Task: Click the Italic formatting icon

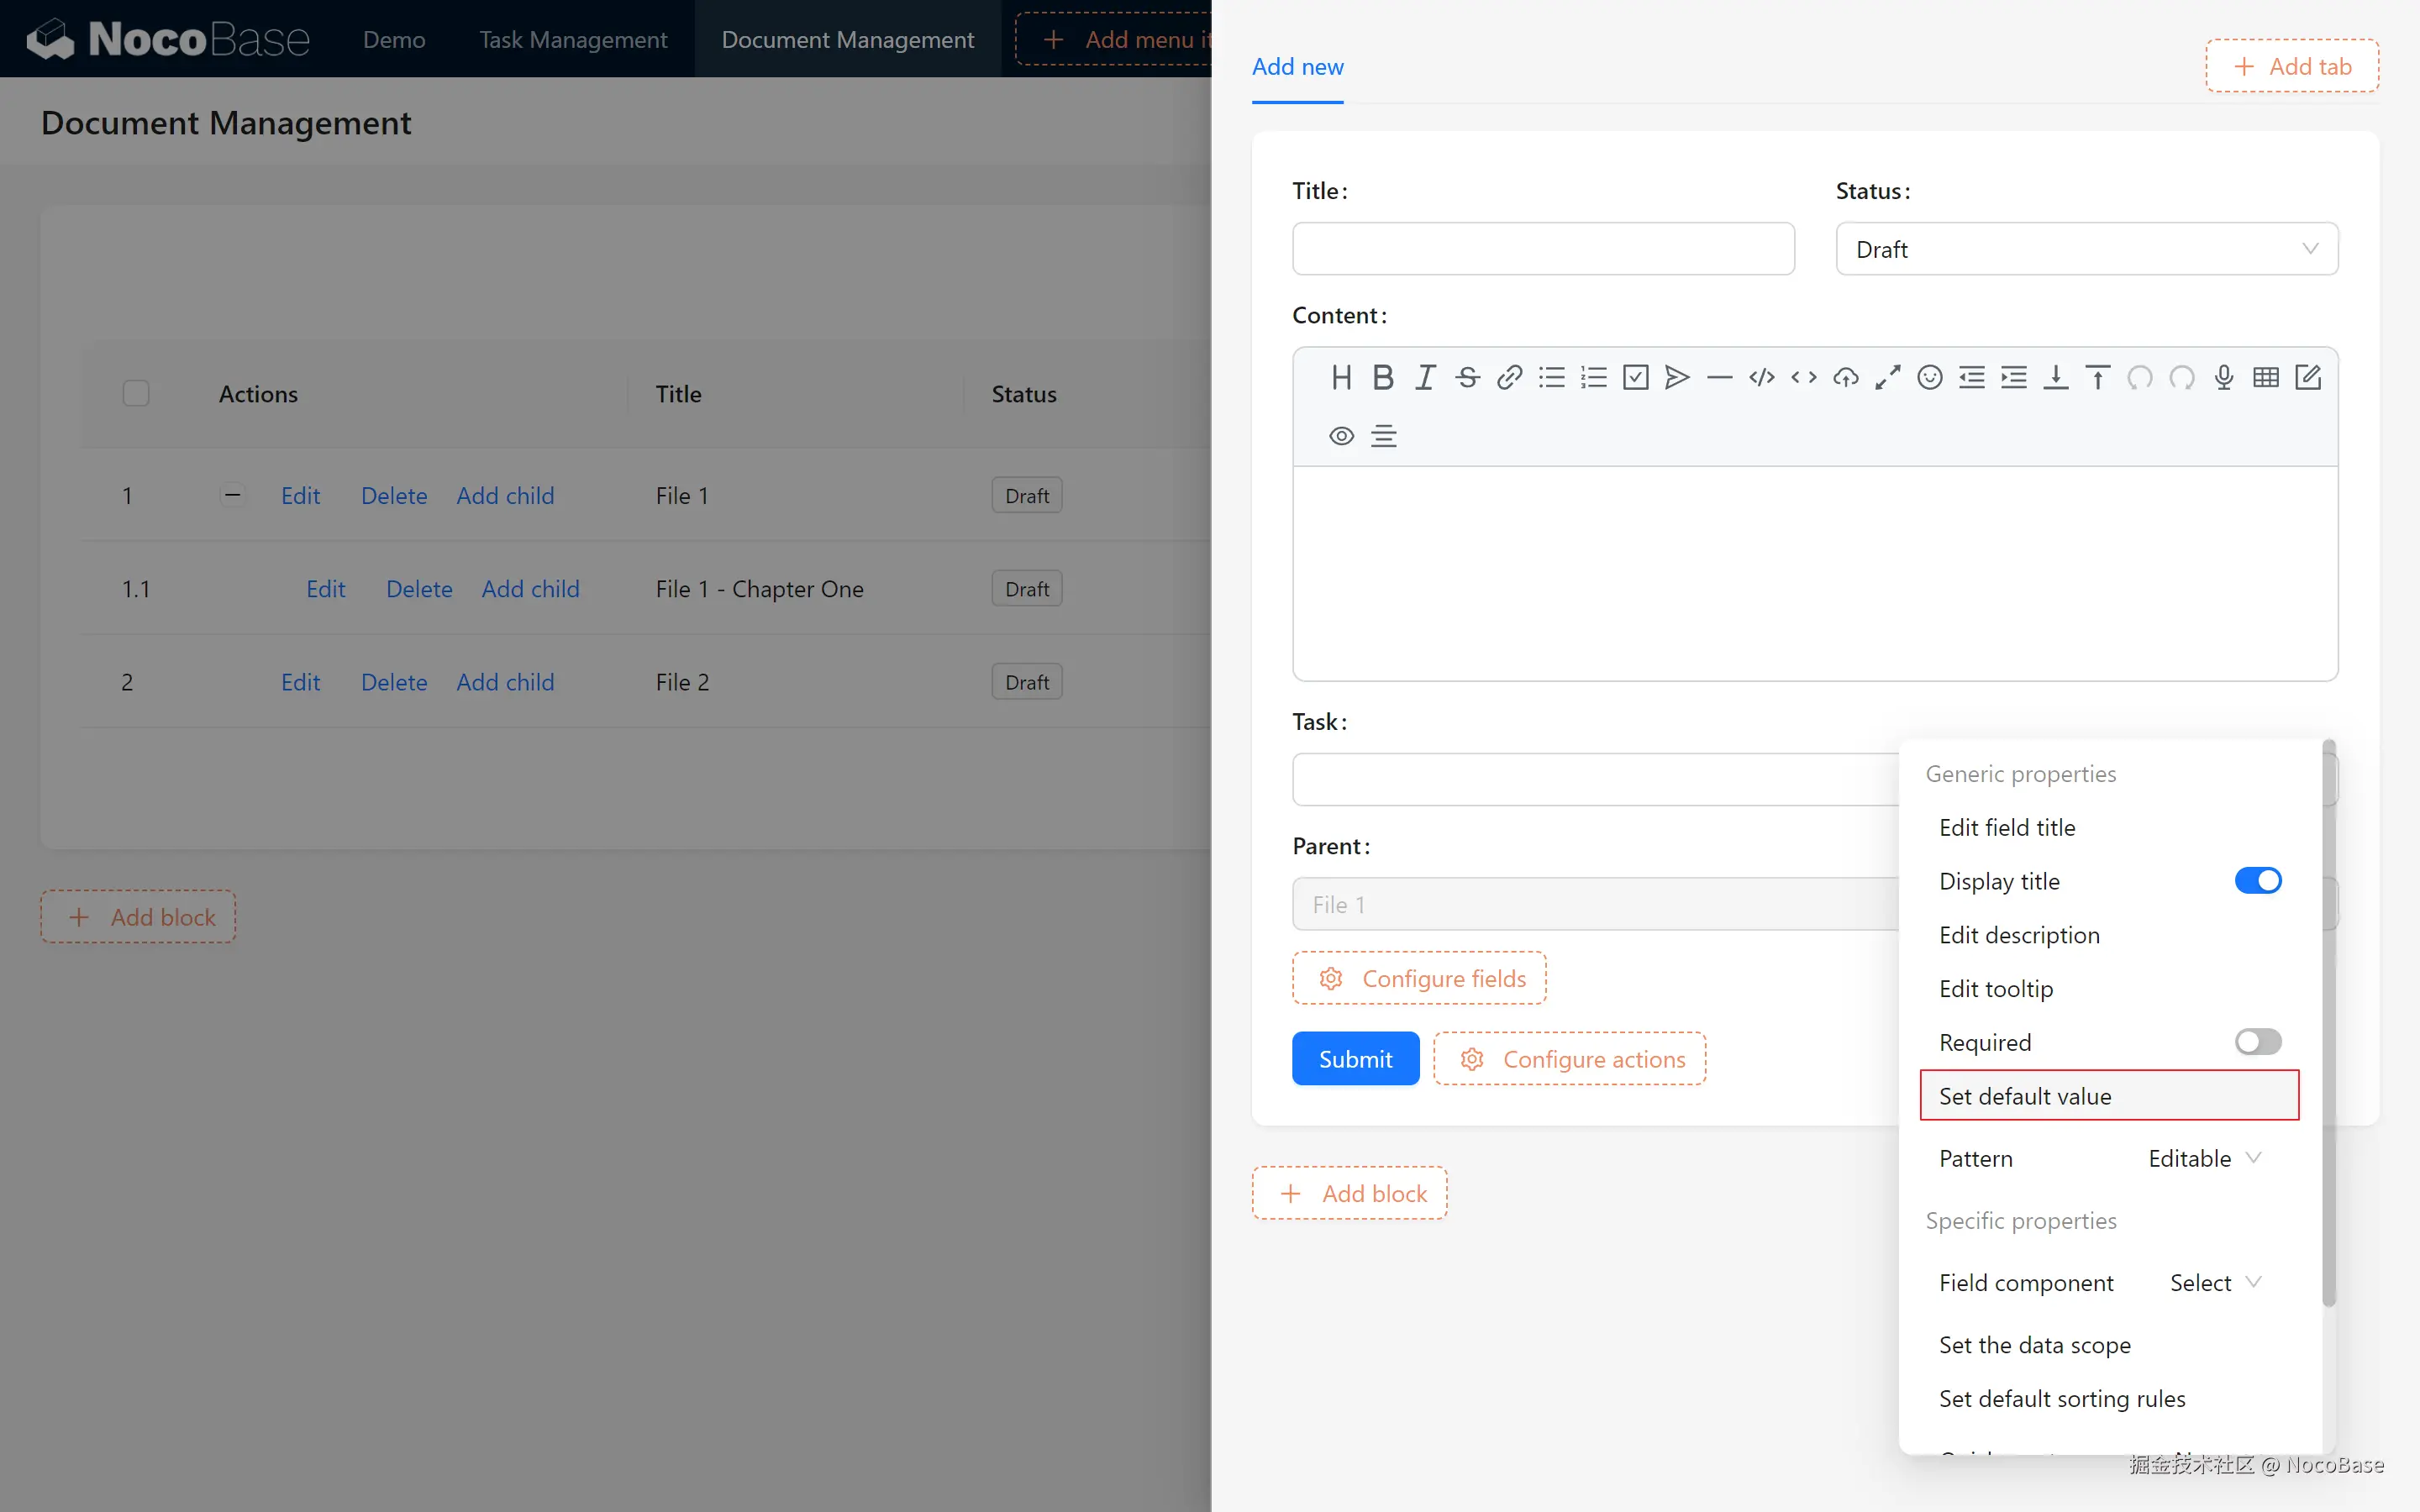Action: tap(1425, 377)
